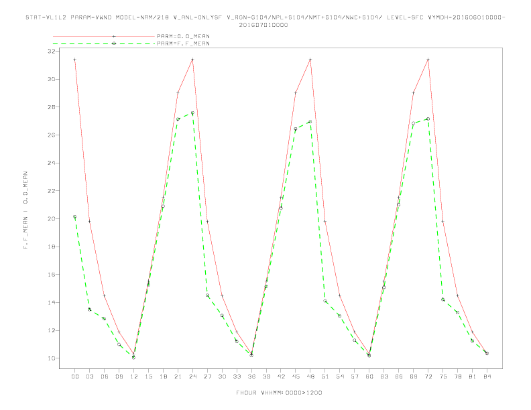Click the x-axis tick label 51
Image resolution: width=531 pixels, height=410 pixels.
click(325, 377)
